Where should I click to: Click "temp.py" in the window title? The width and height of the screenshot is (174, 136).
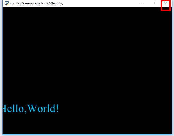point(58,3)
